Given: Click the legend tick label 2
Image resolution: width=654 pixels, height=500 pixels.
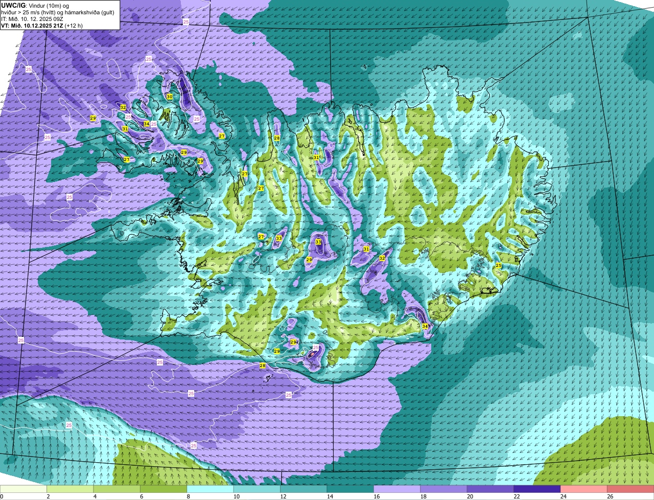Looking at the screenshot, I should tap(48, 496).
